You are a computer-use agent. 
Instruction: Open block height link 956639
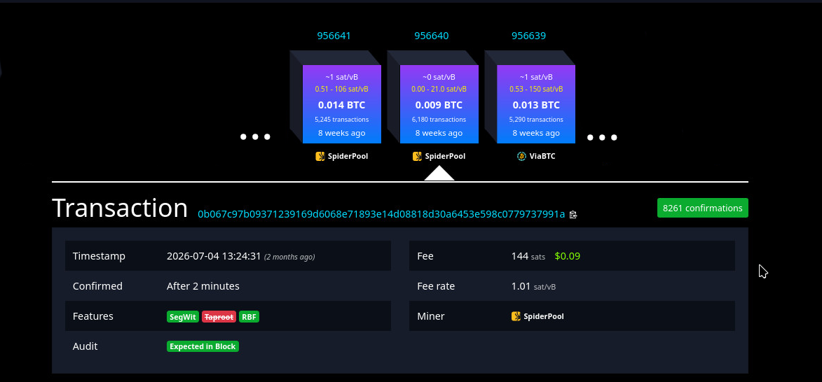[x=528, y=36]
